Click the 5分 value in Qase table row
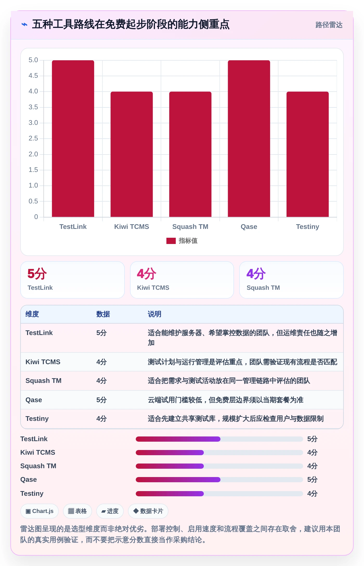The width and height of the screenshot is (364, 566). click(x=102, y=400)
